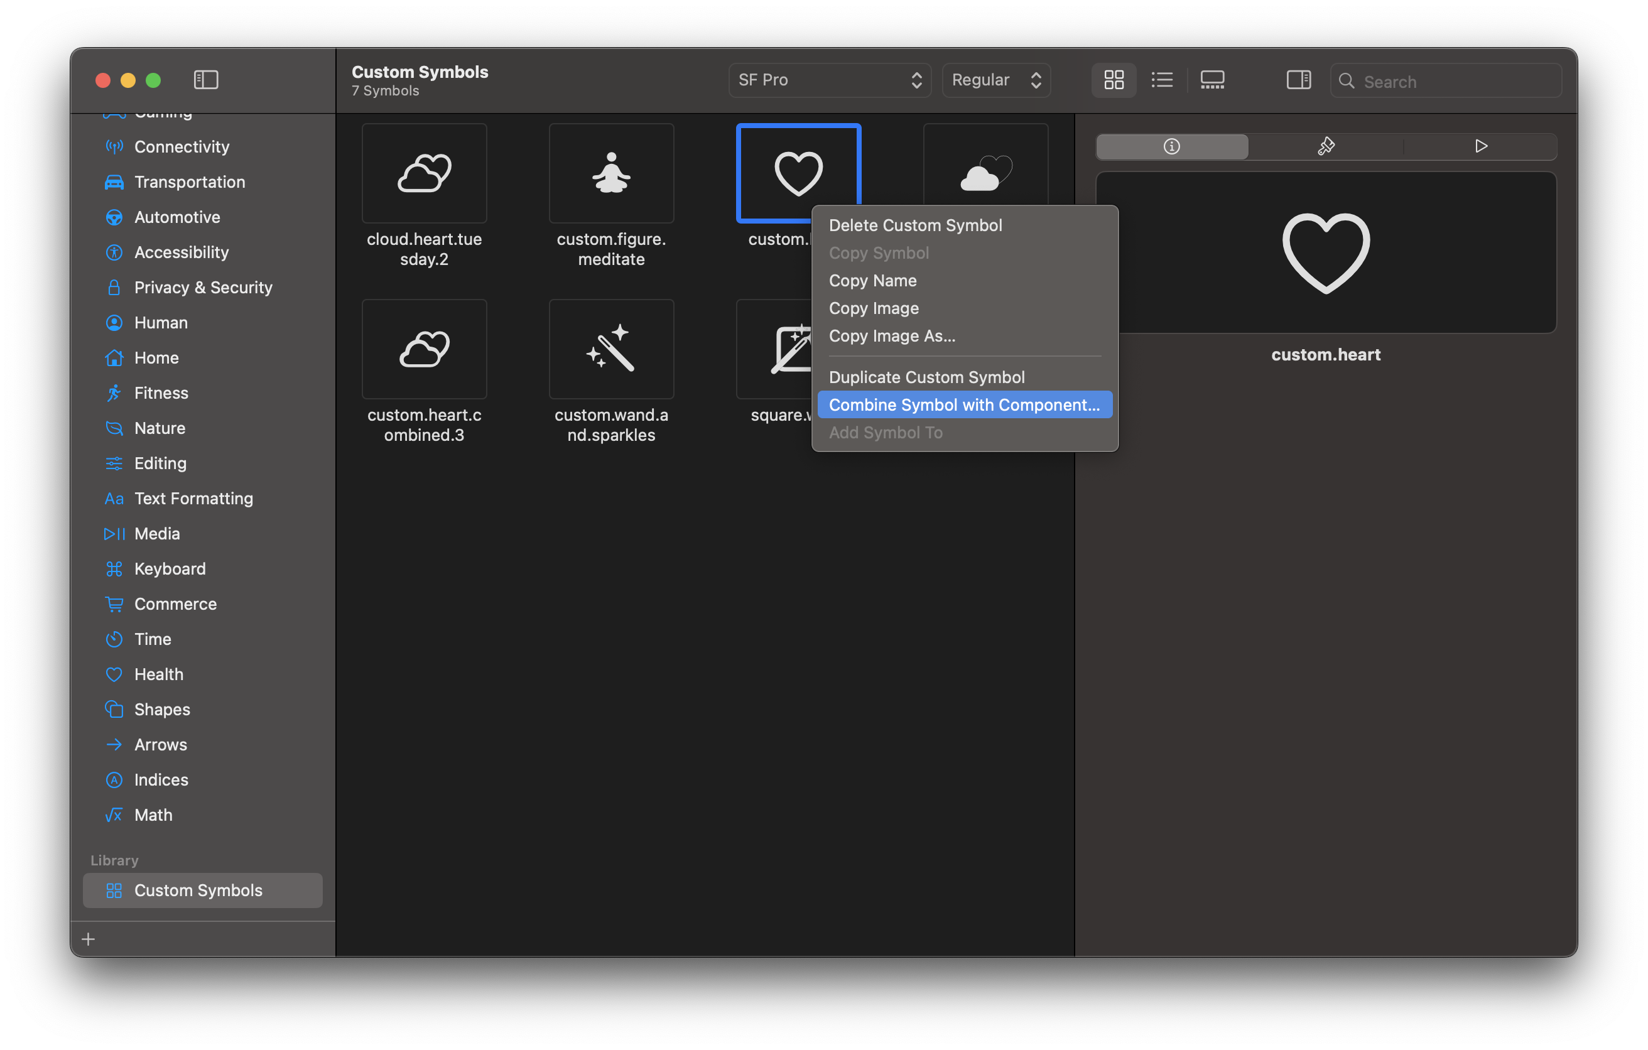
Task: Toggle the left sidebar visibility
Action: 205,79
